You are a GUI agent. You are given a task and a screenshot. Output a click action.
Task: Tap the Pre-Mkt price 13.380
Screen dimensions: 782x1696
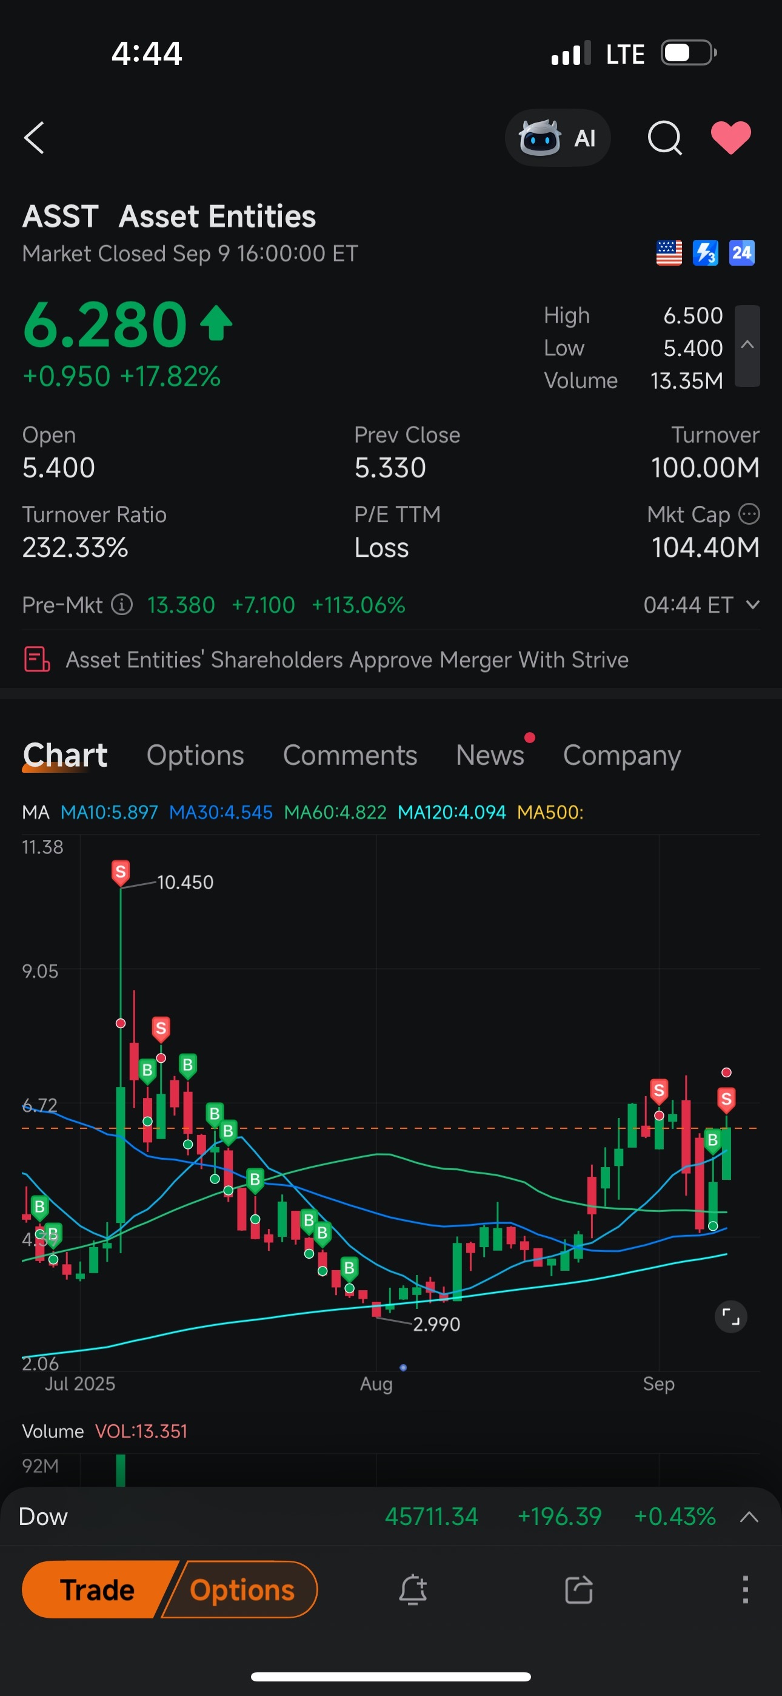click(181, 604)
